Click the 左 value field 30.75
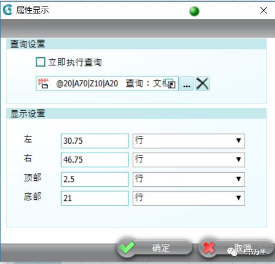The width and height of the screenshot is (275, 264). coord(95,141)
